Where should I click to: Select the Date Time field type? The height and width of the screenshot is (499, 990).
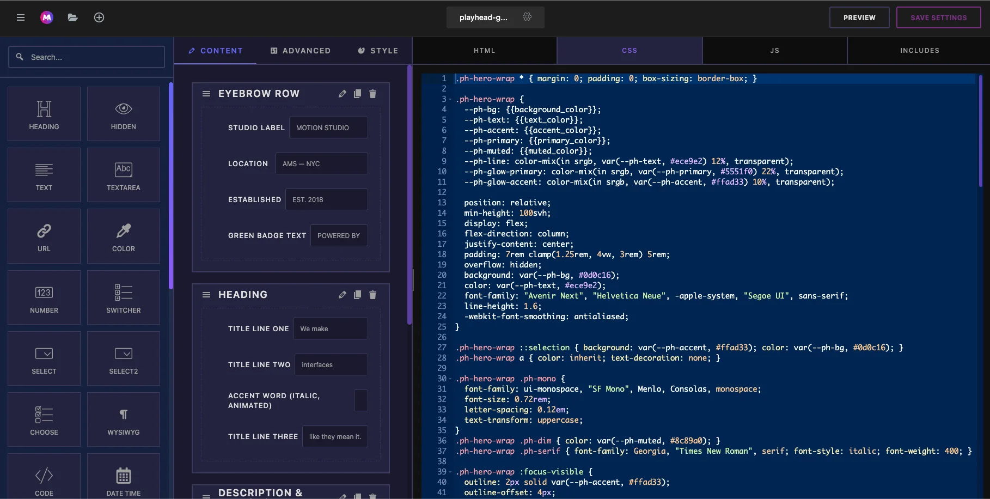click(x=124, y=476)
